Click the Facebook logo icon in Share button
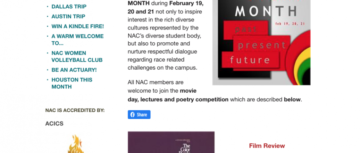This screenshot has width=360, height=153. coord(133,115)
